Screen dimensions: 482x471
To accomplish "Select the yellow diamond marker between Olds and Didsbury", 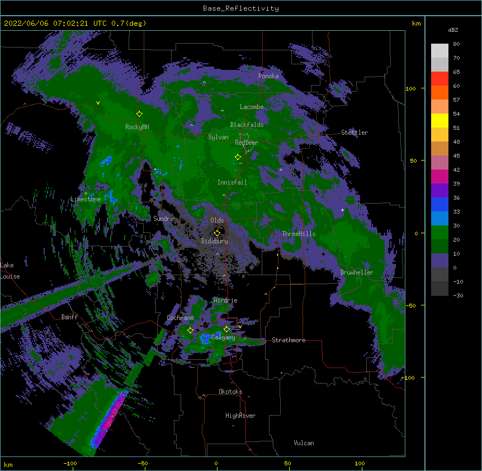I will coord(217,233).
